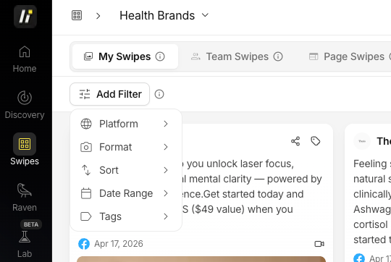Select the Swipes grid icon

(x=25, y=144)
